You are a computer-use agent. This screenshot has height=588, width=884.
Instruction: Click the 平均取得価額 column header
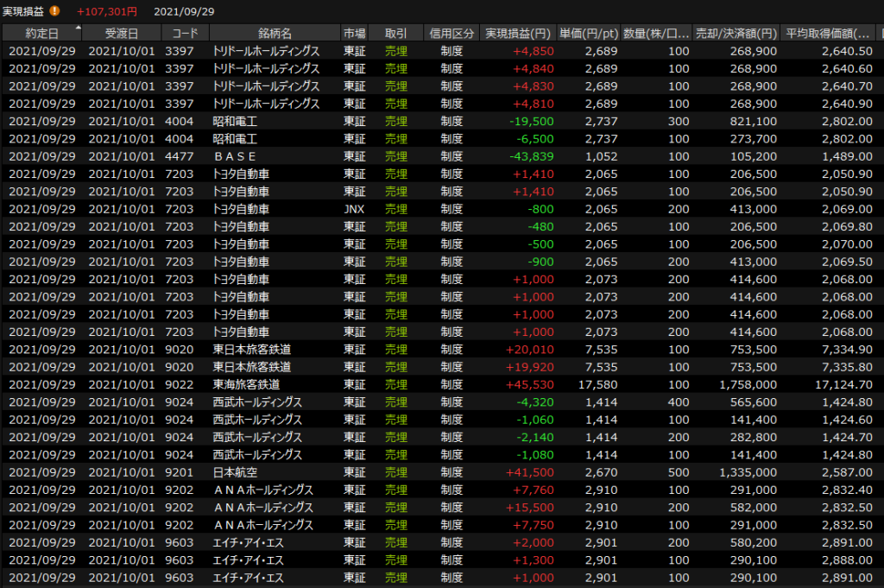pyautogui.click(x=828, y=34)
